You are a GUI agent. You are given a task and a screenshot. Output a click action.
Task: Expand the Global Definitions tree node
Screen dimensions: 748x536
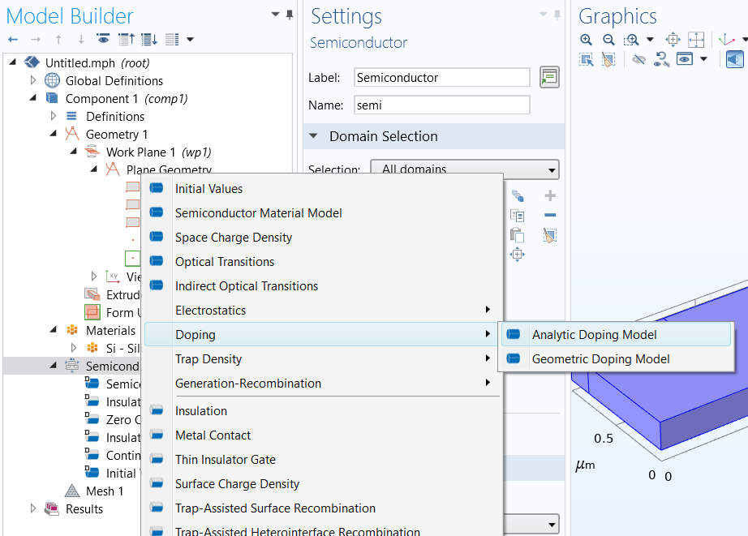click(33, 80)
